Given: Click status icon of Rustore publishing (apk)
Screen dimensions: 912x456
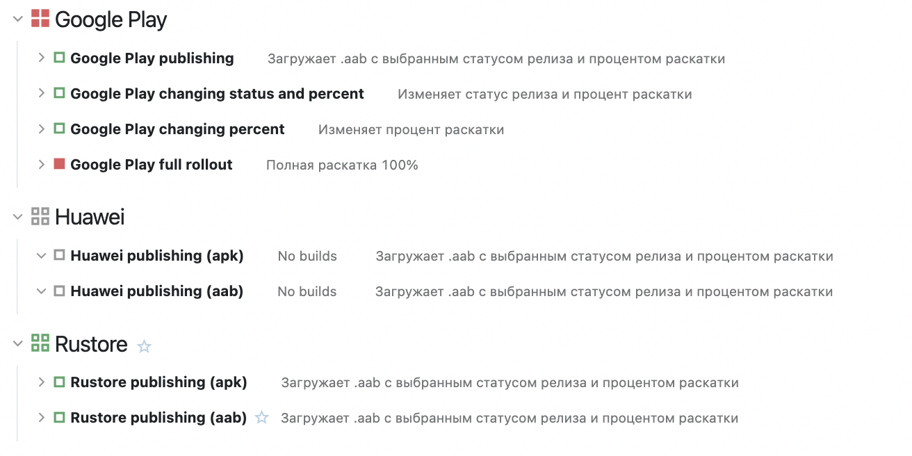Looking at the screenshot, I should click(x=59, y=382).
